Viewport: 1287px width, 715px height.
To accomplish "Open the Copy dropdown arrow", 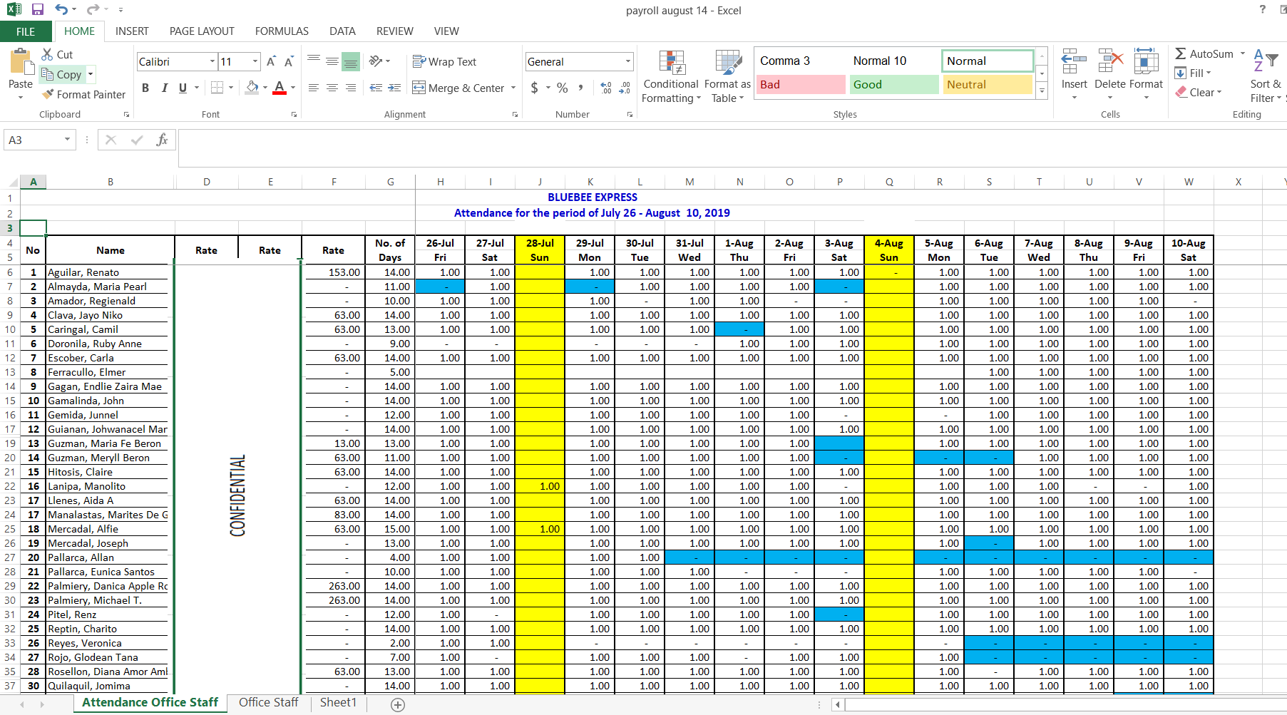I will click(x=91, y=74).
